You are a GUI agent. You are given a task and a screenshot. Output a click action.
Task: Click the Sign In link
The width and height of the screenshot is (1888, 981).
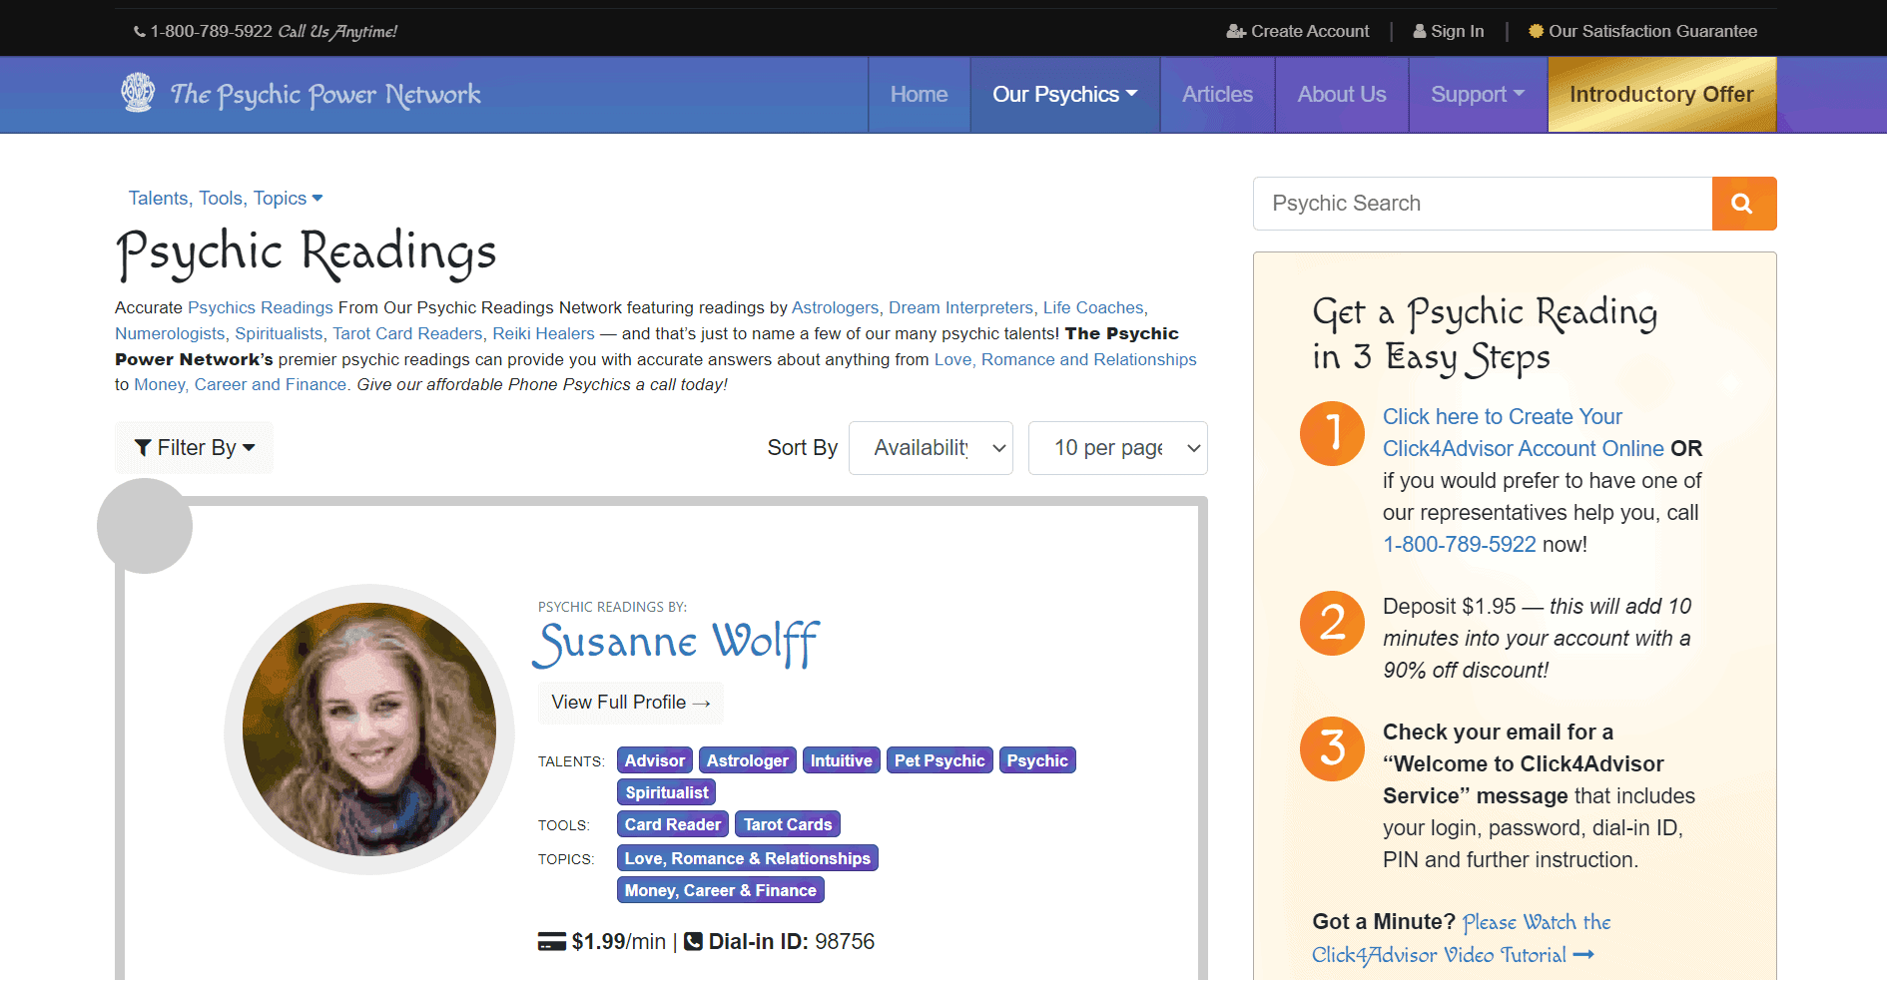(x=1449, y=31)
